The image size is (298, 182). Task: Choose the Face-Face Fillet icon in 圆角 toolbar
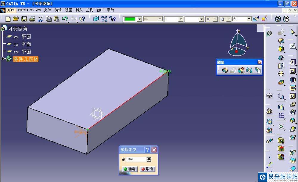pos(249,70)
